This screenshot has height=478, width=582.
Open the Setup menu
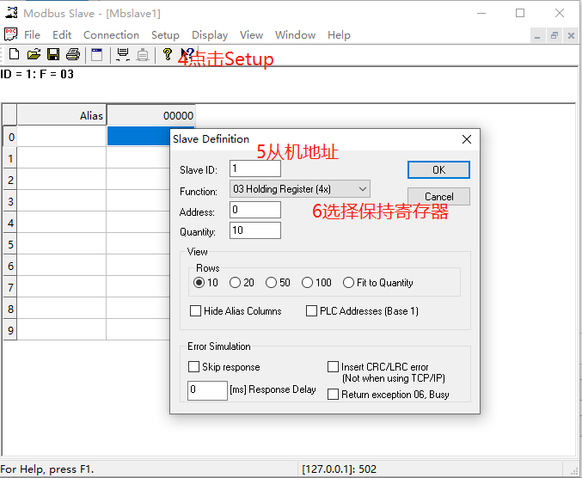click(x=165, y=35)
